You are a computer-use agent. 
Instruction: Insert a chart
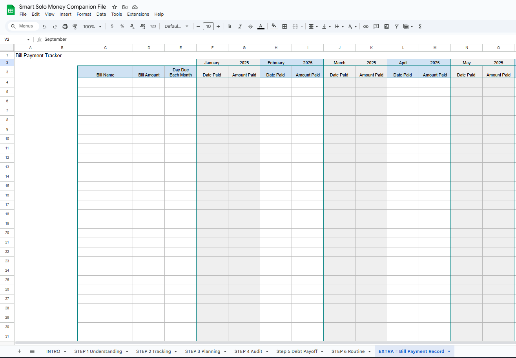(x=387, y=26)
